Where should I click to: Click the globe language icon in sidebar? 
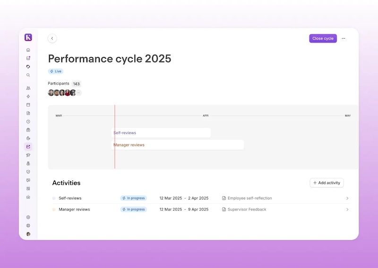(x=28, y=225)
